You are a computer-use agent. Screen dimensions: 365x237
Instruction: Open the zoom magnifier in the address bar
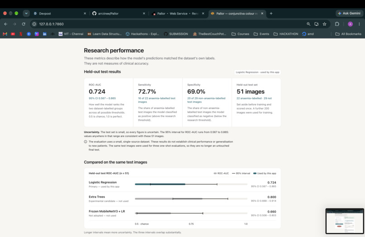pyautogui.click(x=308, y=24)
